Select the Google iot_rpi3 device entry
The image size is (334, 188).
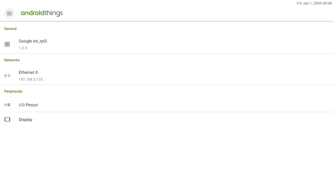tap(167, 44)
